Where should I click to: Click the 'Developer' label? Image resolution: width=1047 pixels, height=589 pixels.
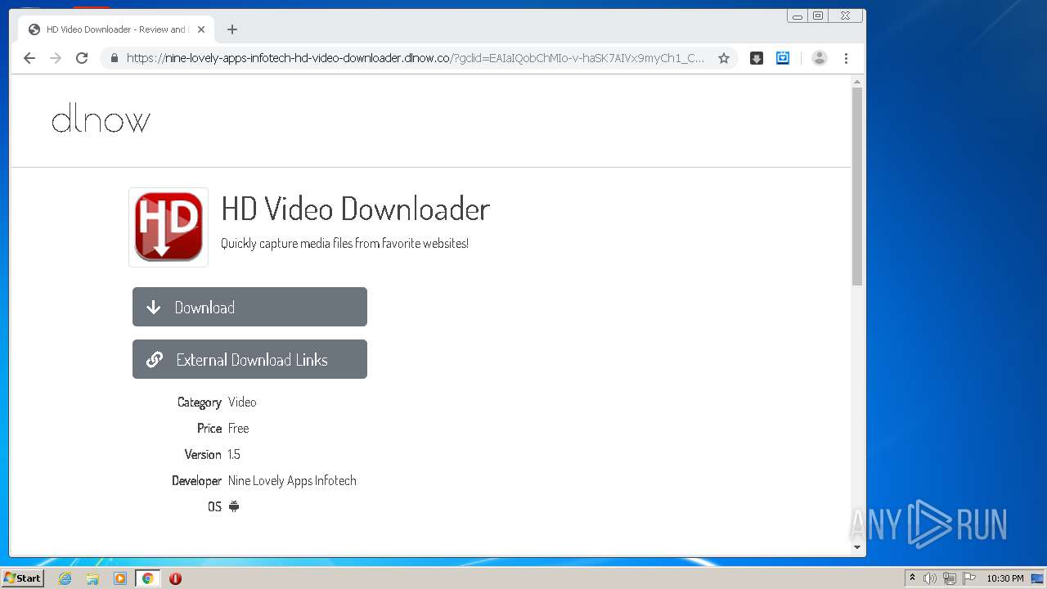point(196,480)
